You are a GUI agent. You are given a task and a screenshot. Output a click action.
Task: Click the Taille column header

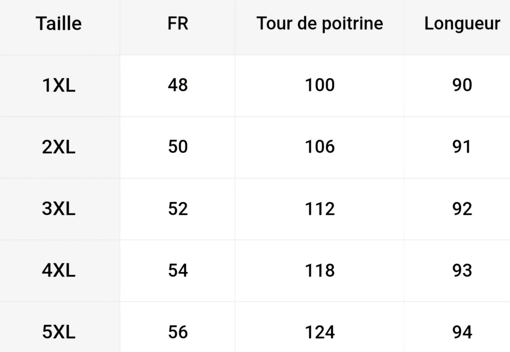pos(59,24)
